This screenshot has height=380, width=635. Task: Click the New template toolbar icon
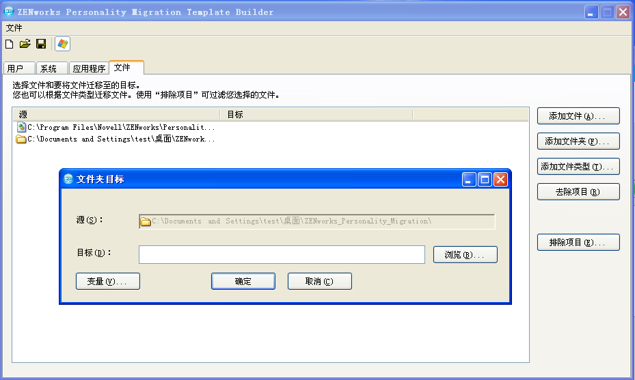tap(10, 44)
